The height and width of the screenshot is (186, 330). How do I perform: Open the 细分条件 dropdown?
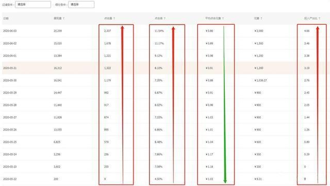pos(81,5)
